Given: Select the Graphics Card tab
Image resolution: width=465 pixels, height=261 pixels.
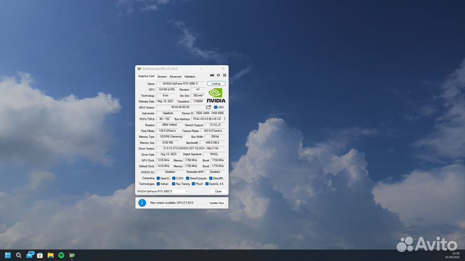Looking at the screenshot, I should coord(146,76).
